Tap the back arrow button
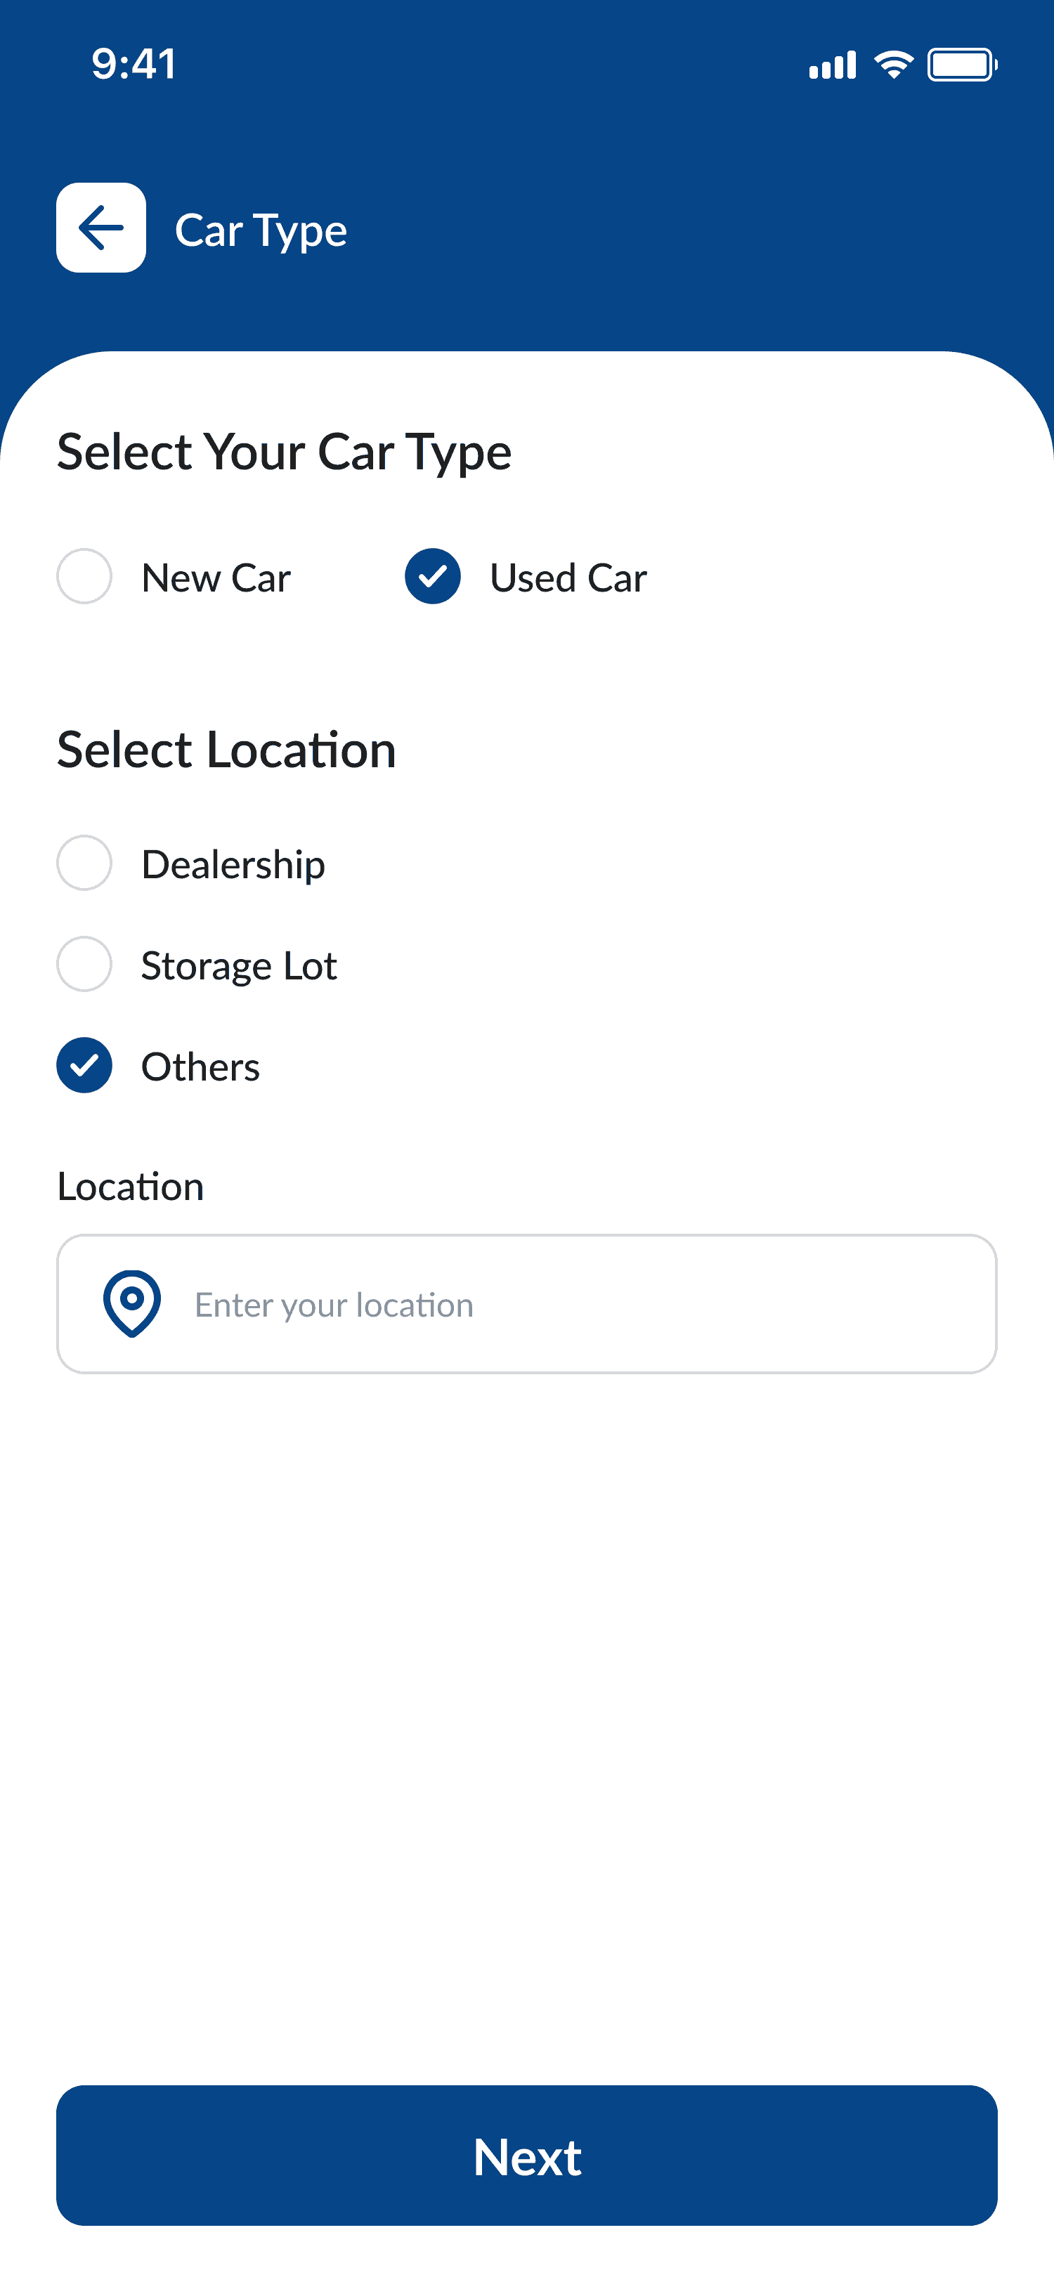The width and height of the screenshot is (1054, 2282). [x=101, y=228]
